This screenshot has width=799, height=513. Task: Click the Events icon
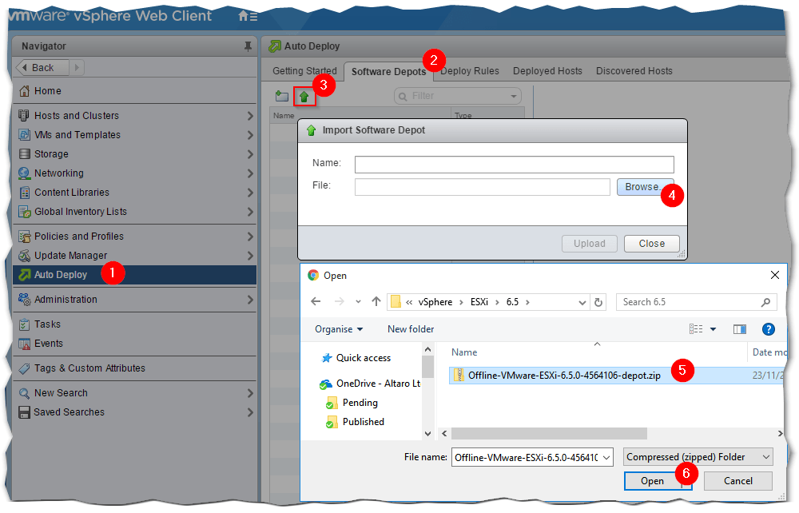coord(24,344)
